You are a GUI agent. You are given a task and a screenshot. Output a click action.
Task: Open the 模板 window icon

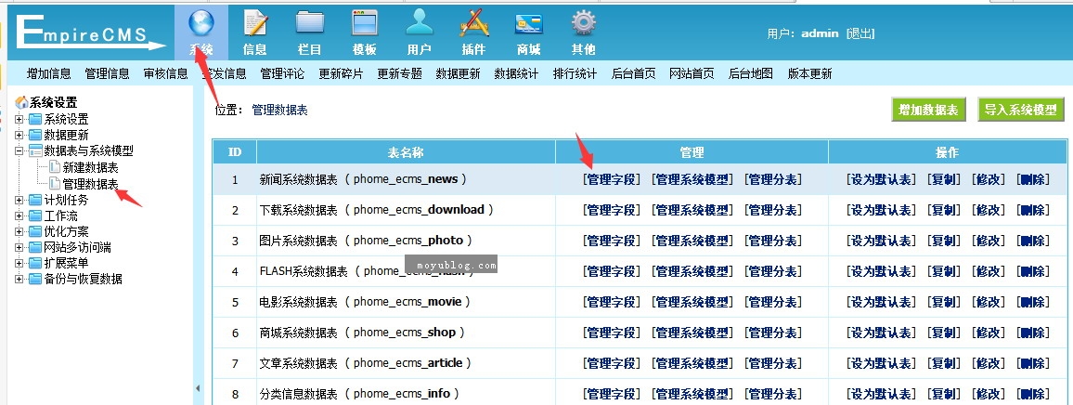[365, 23]
